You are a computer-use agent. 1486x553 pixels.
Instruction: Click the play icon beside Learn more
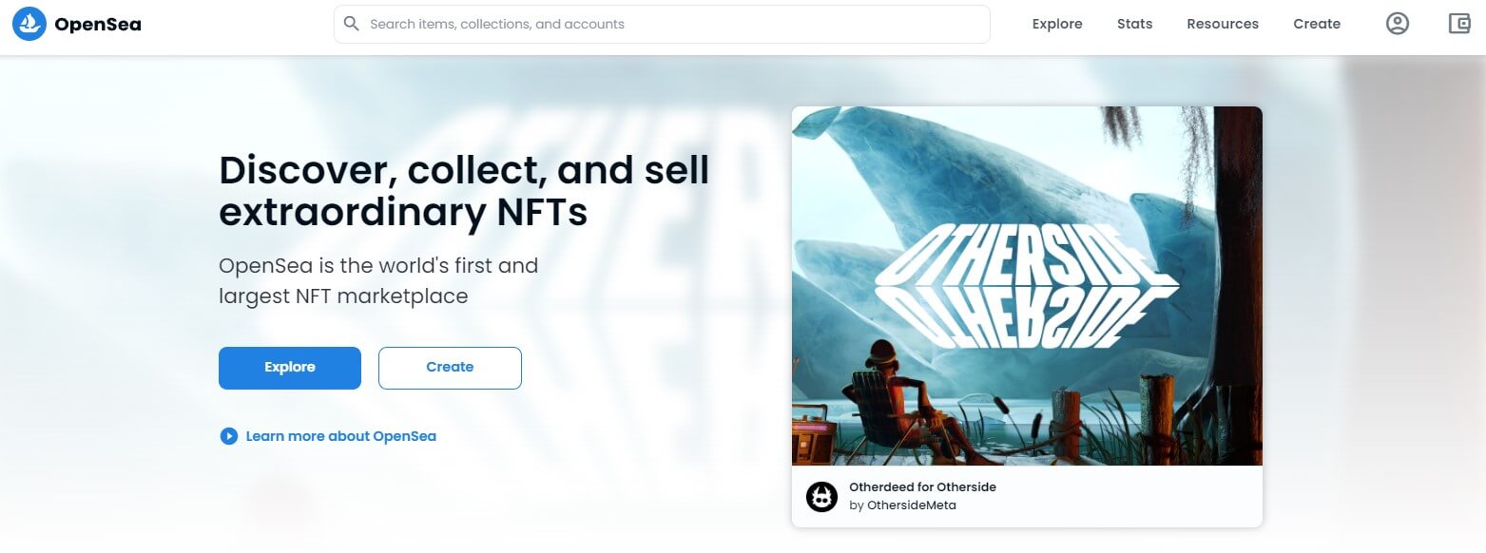point(228,436)
